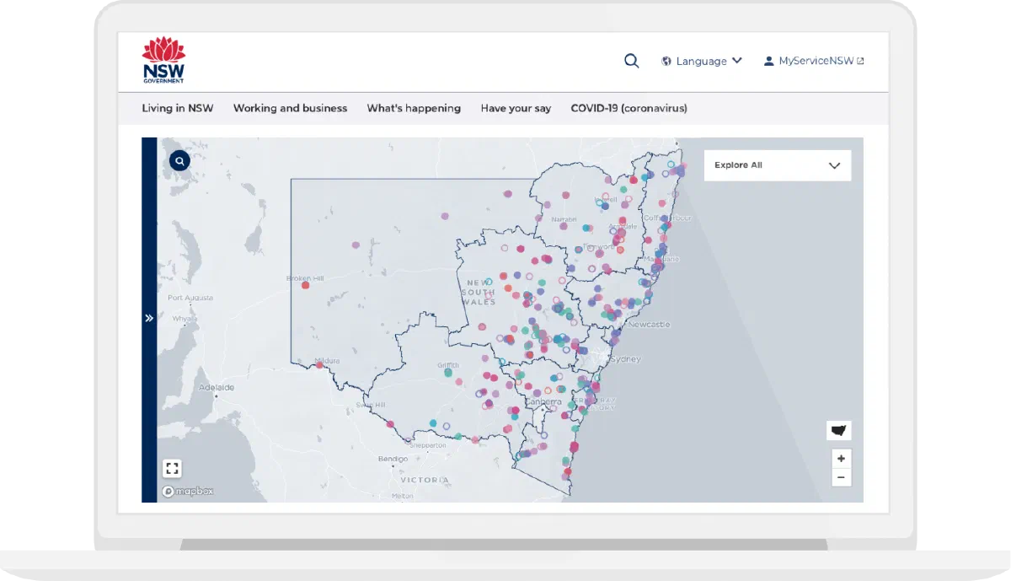
Task: Click the Mapbox logo attribution
Action: (x=188, y=492)
